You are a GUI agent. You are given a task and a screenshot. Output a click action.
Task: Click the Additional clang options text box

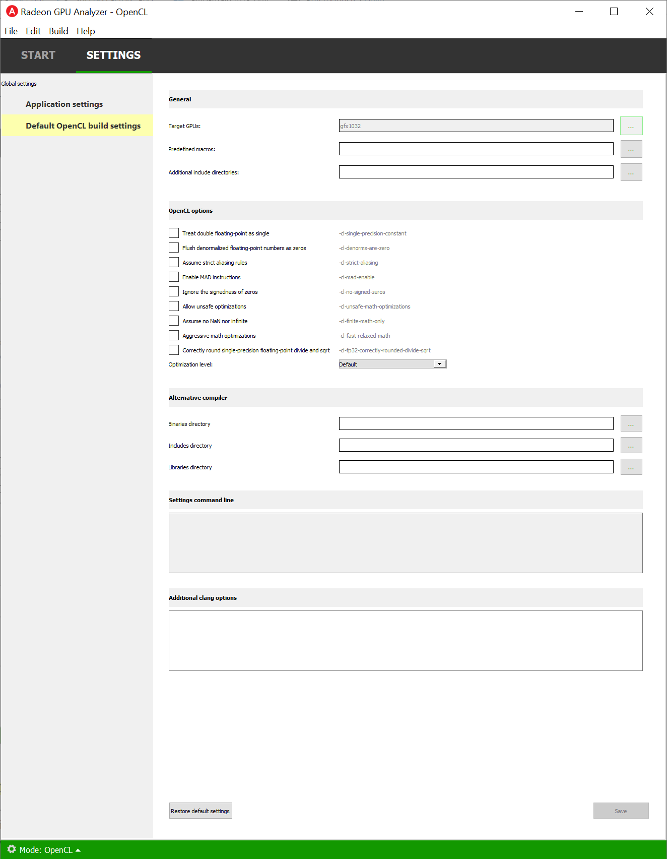click(x=405, y=640)
